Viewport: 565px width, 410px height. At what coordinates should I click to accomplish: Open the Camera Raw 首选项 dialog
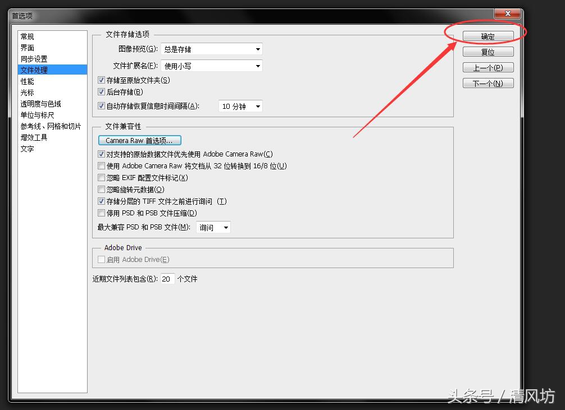pos(139,140)
